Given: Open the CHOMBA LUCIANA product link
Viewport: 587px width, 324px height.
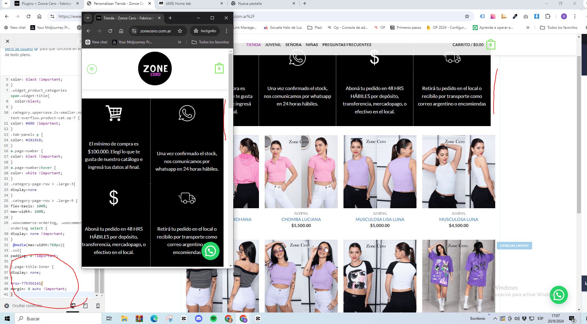Looking at the screenshot, I should [301, 219].
